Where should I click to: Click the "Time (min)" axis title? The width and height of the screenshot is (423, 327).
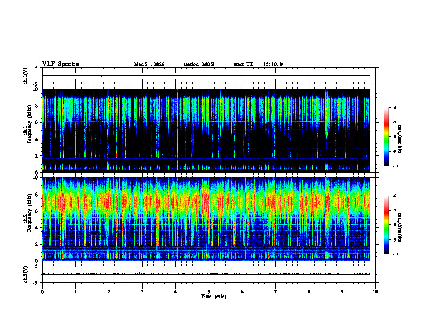[x=214, y=297]
